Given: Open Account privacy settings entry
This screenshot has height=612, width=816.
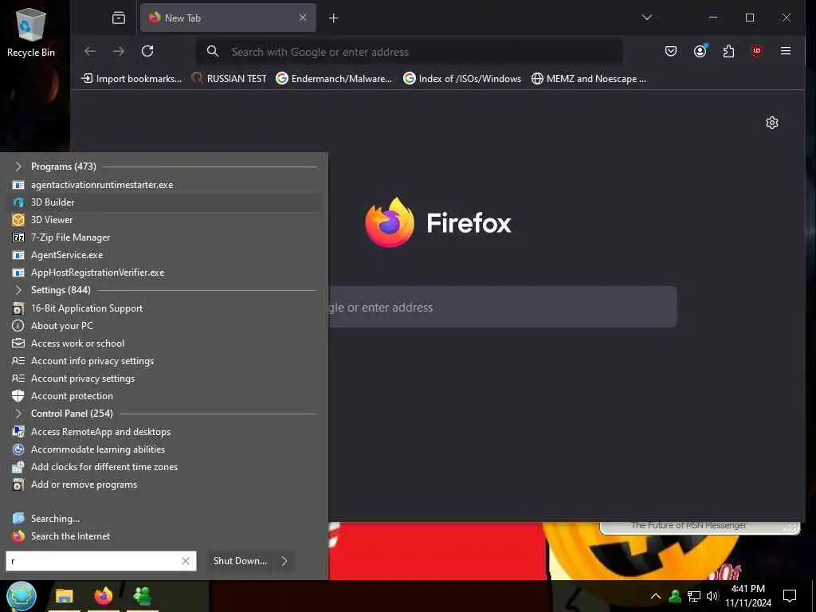Looking at the screenshot, I should [x=164, y=379].
